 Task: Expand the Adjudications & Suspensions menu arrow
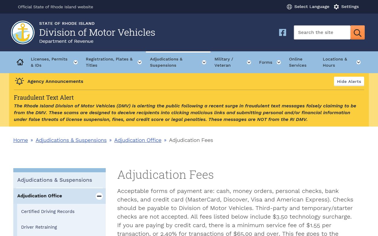[x=204, y=62]
